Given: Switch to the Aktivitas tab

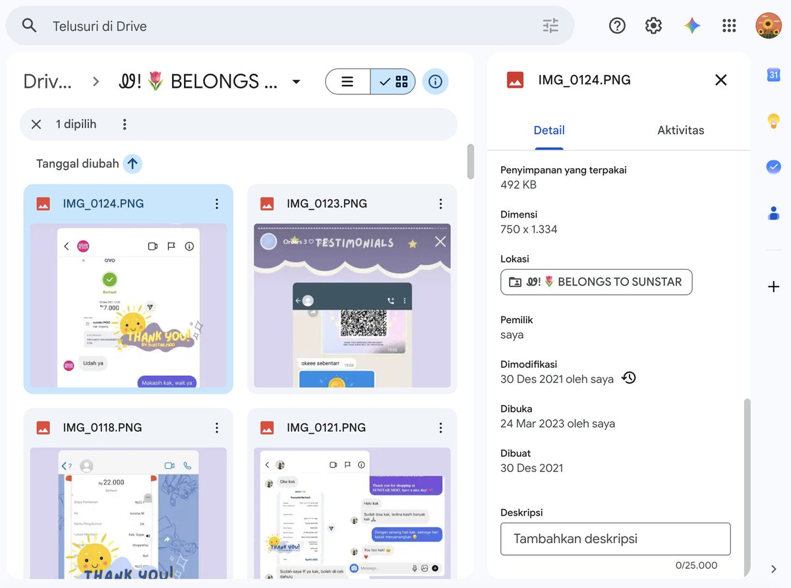Looking at the screenshot, I should coord(681,130).
